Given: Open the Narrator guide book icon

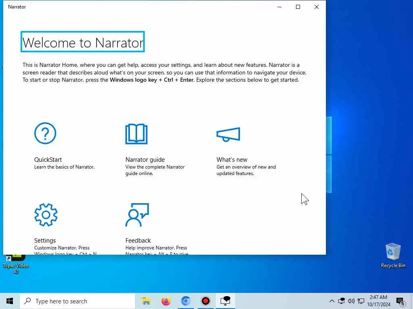Looking at the screenshot, I should click(x=136, y=134).
